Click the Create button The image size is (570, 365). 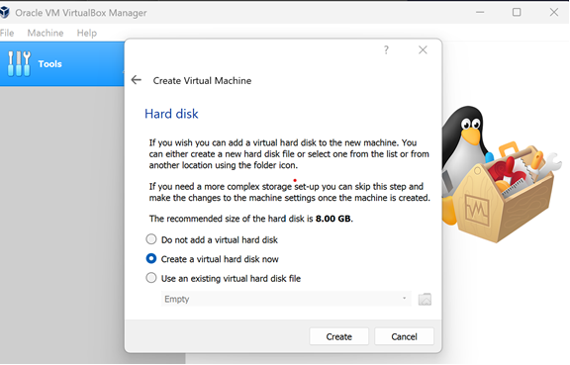[x=338, y=336]
